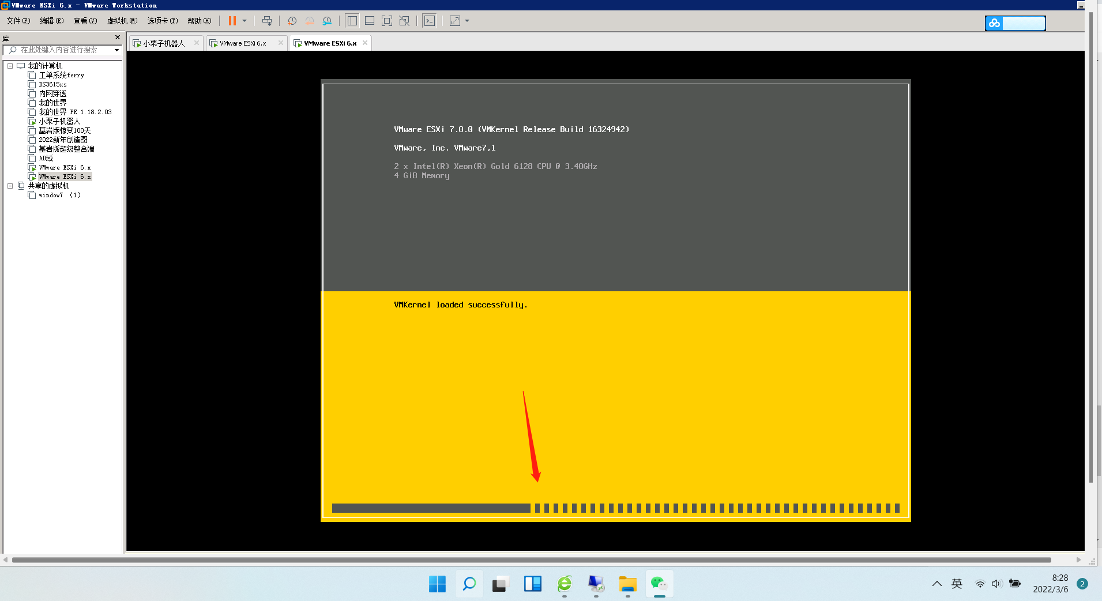This screenshot has height=601, width=1102.
Task: Toggle the library sidebar view
Action: 352,21
